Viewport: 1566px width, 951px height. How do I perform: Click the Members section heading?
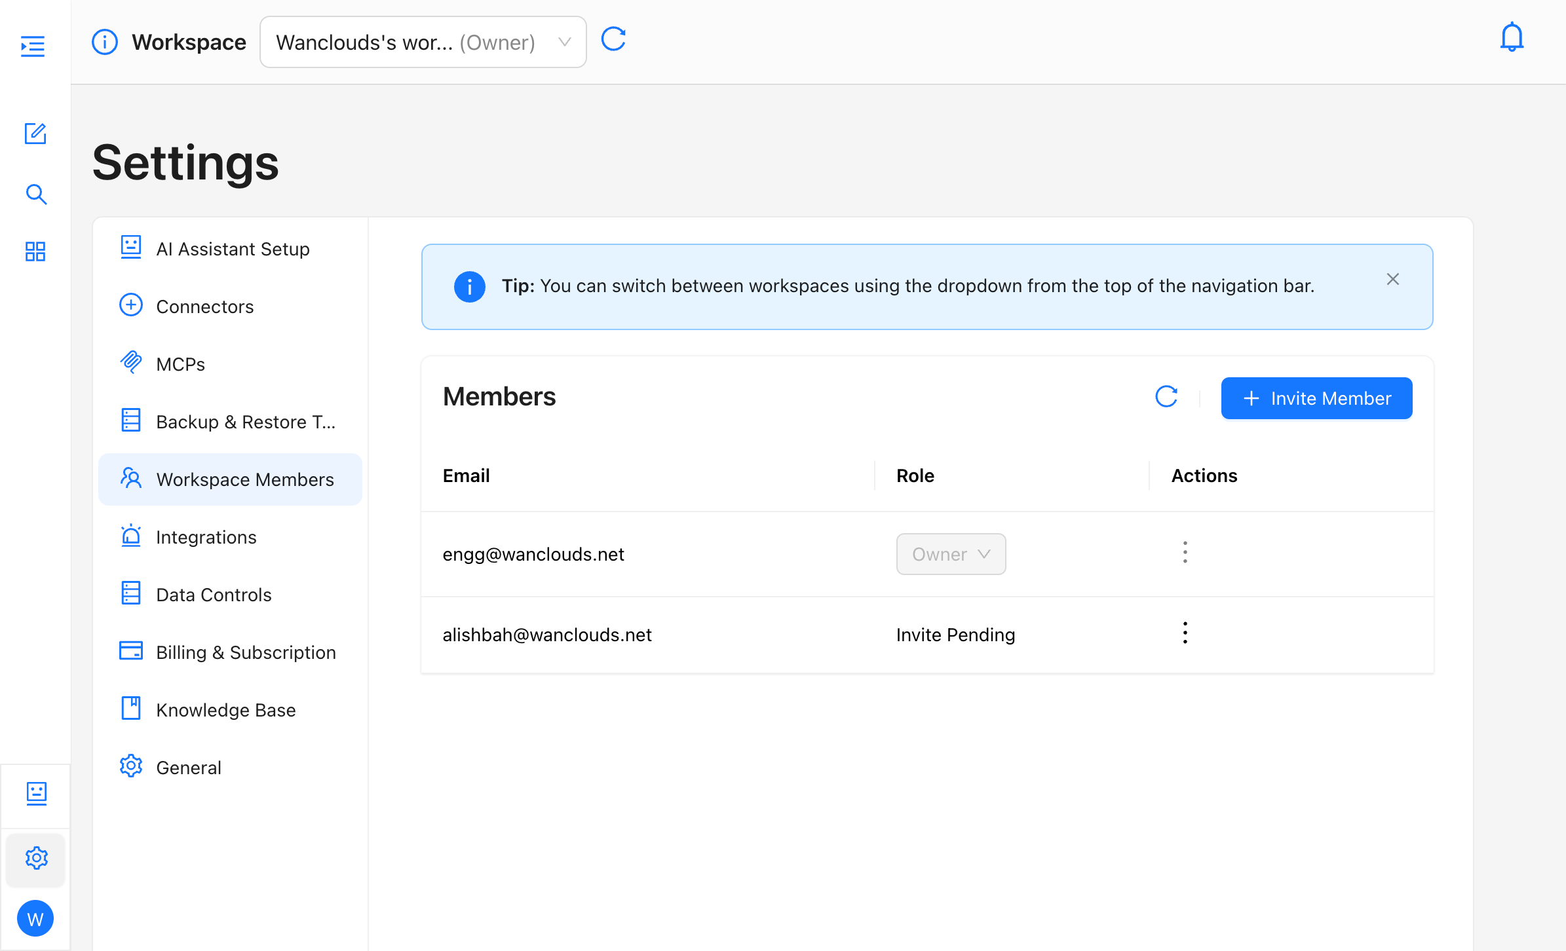click(x=499, y=397)
